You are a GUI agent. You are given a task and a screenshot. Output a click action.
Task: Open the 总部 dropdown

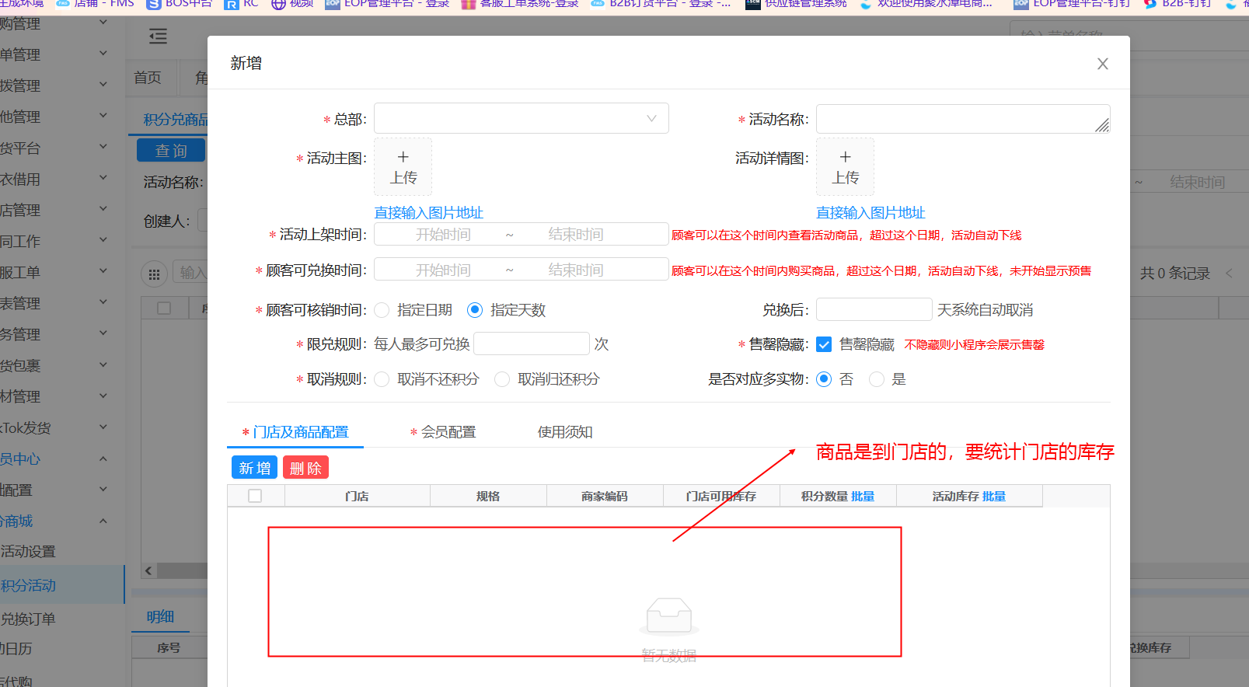coord(521,119)
